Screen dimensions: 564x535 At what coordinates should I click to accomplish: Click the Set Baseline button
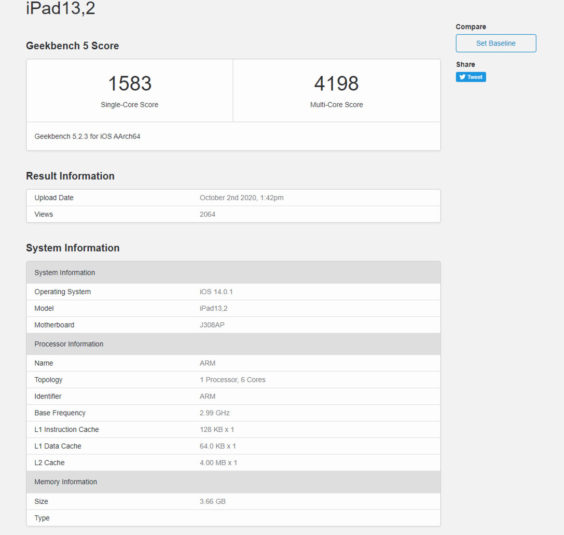click(495, 43)
